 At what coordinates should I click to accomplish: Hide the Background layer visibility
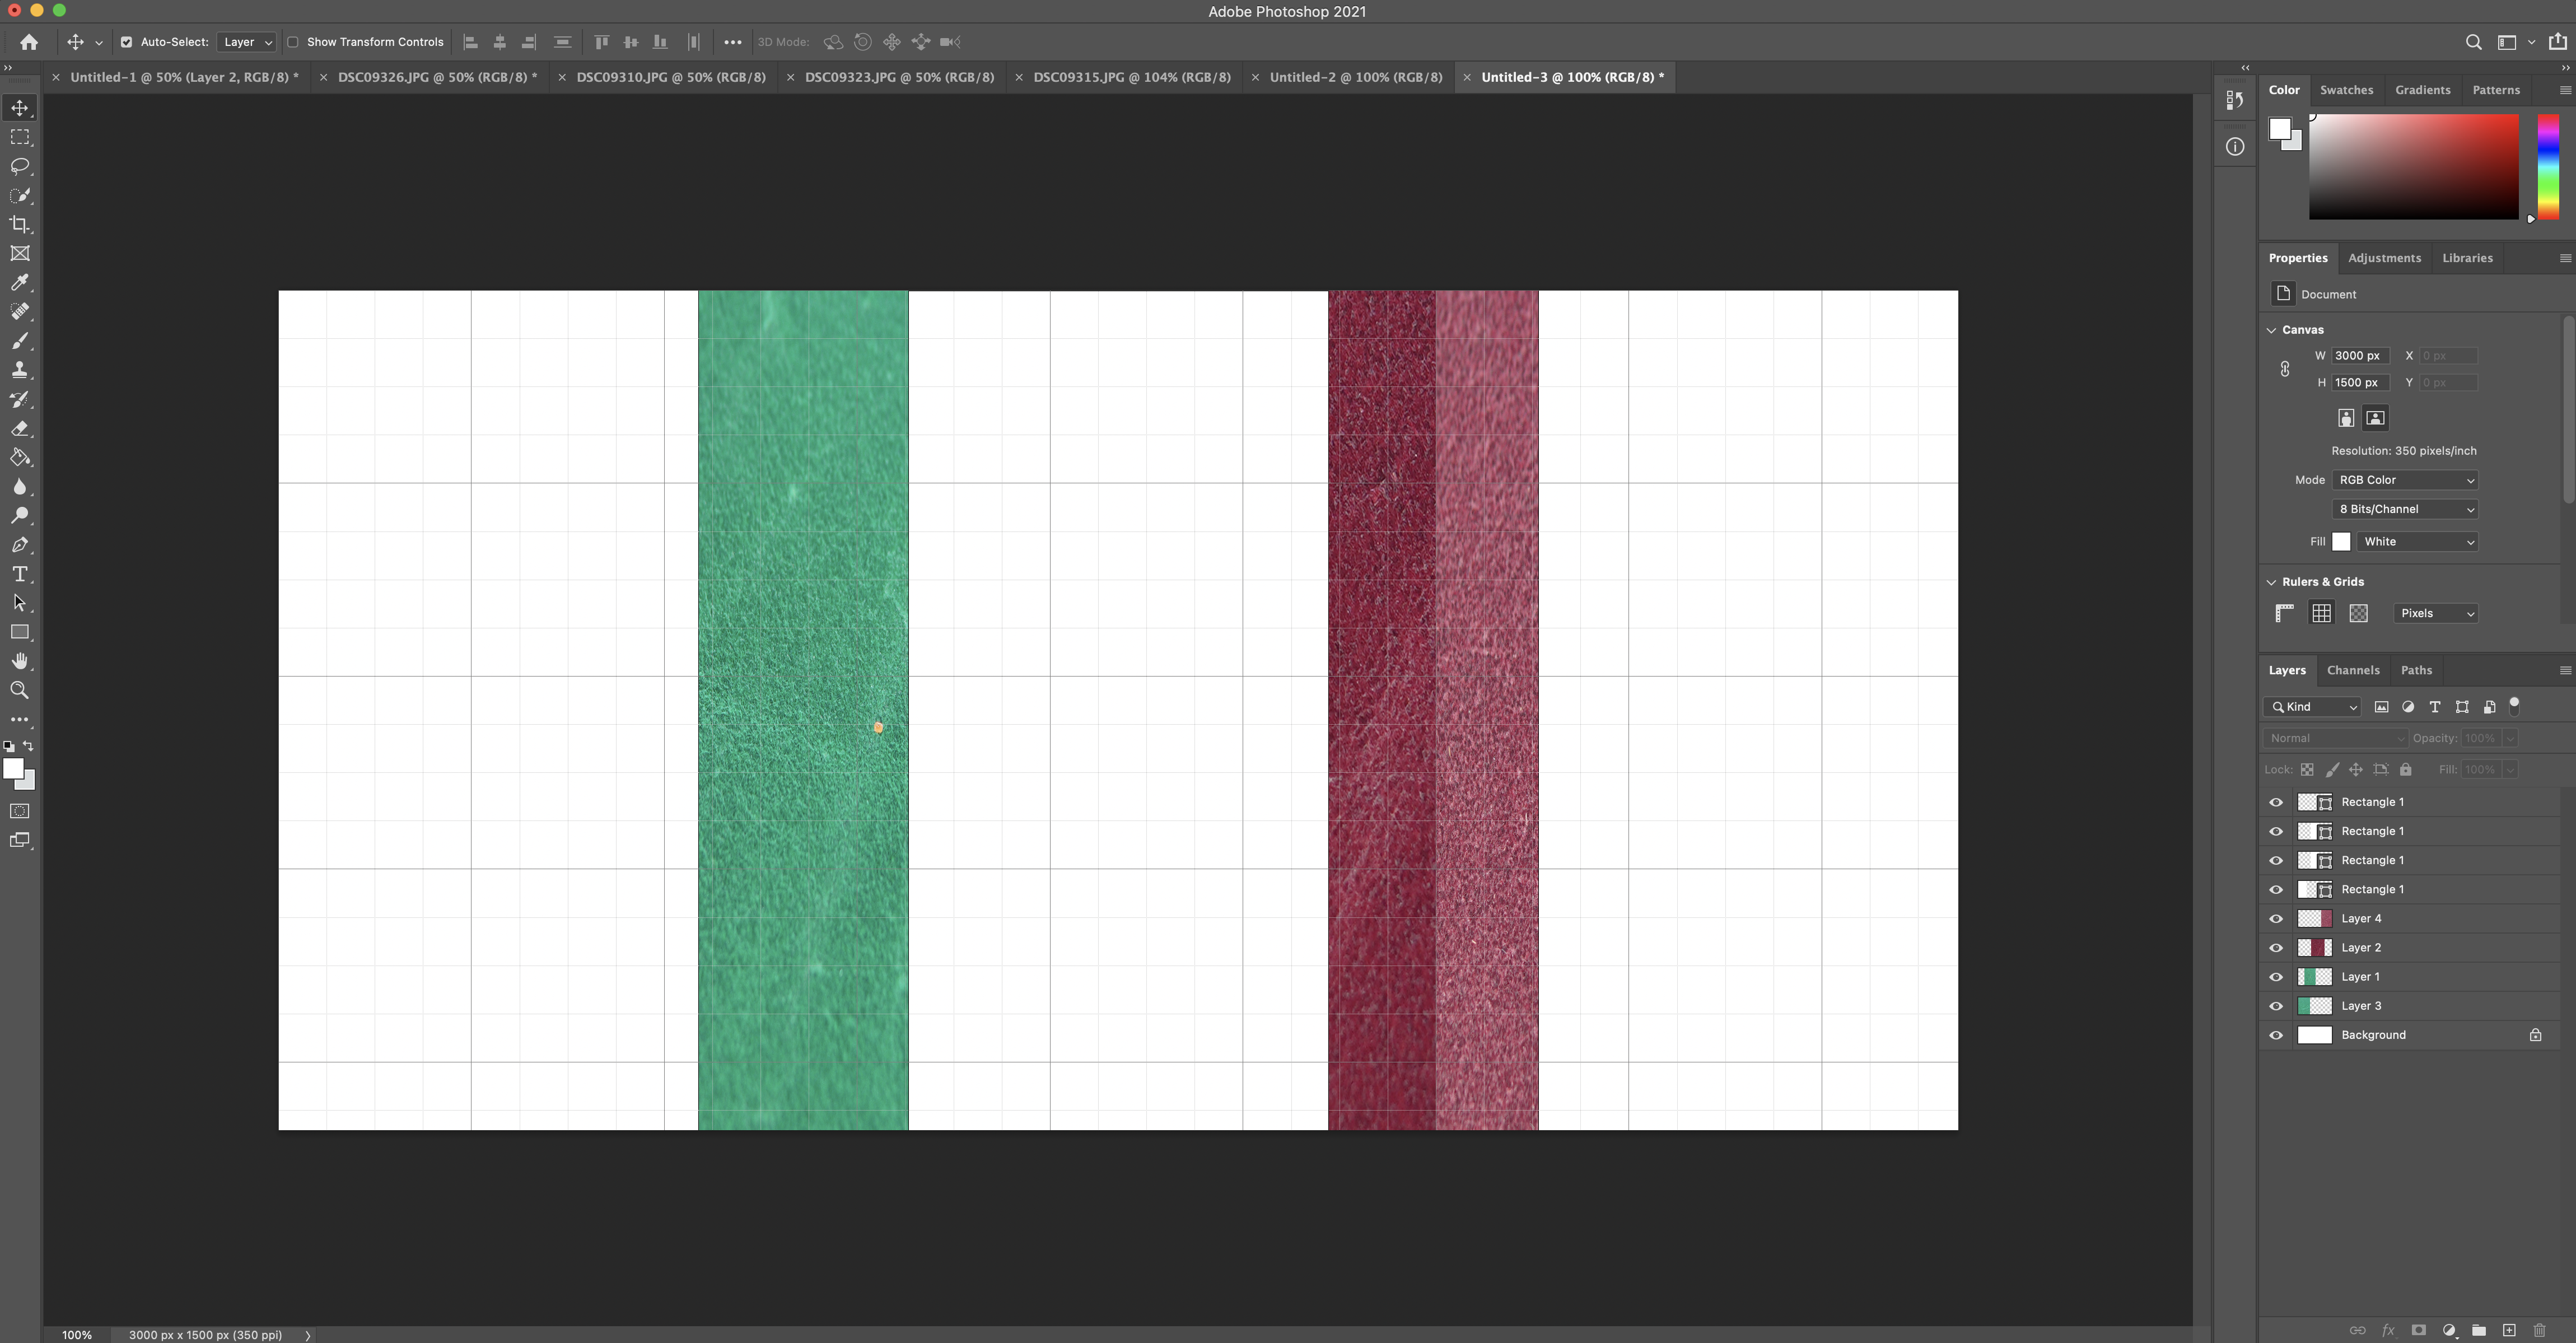click(2276, 1035)
